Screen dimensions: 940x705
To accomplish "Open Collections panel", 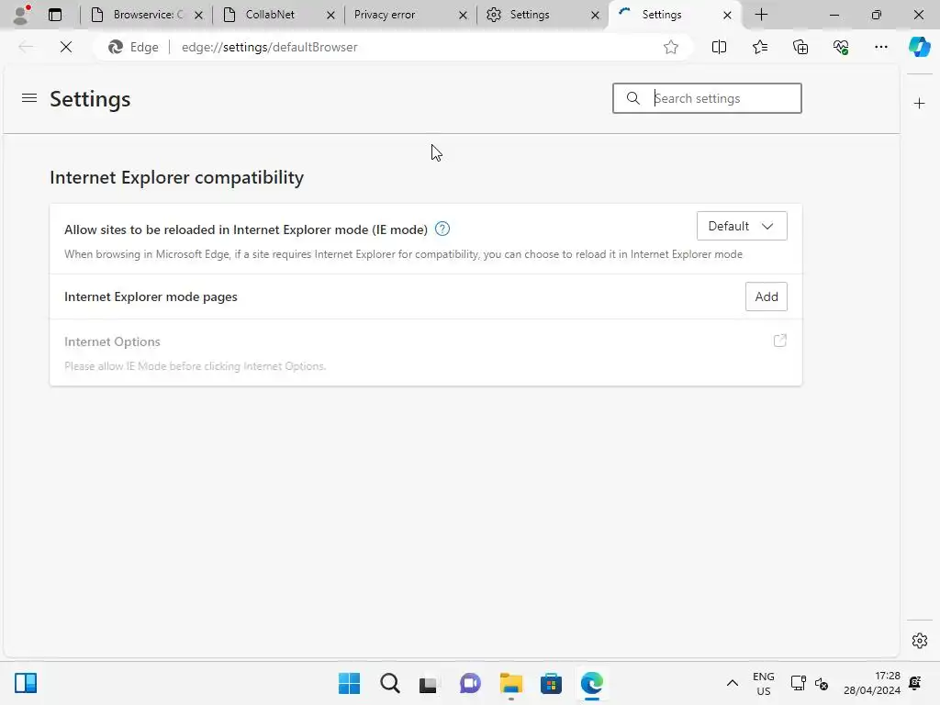I will pos(800,47).
